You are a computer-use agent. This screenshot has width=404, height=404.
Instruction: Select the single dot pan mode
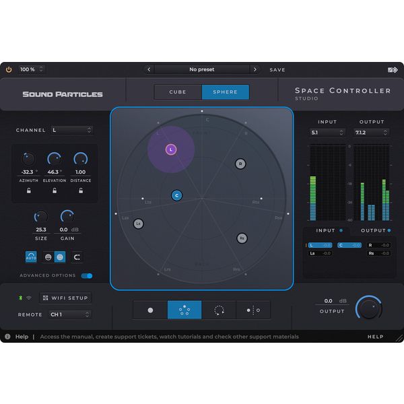150,310
